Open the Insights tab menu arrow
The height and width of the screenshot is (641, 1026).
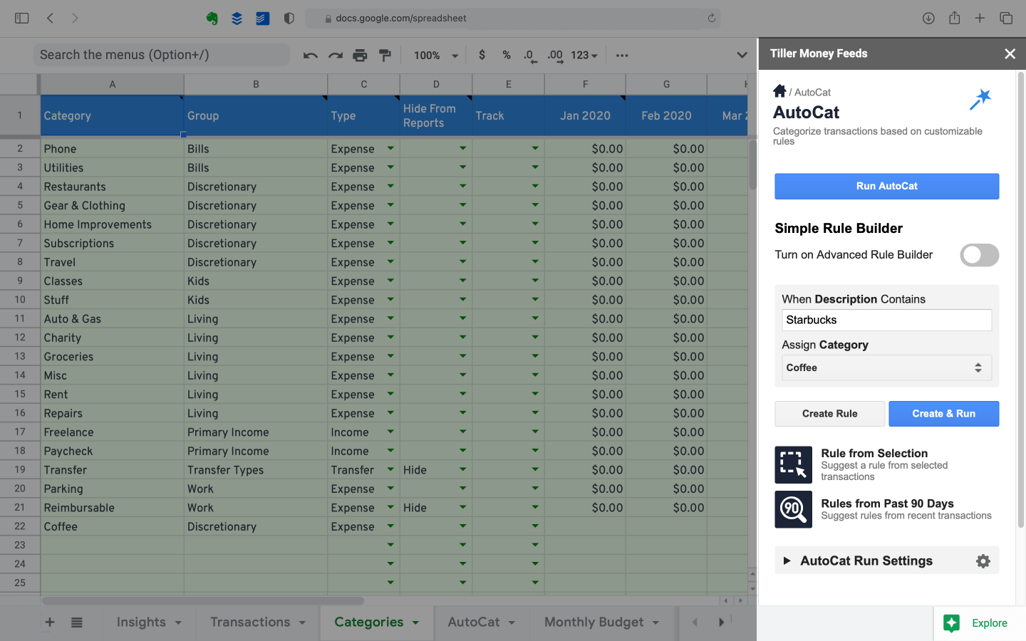click(178, 622)
